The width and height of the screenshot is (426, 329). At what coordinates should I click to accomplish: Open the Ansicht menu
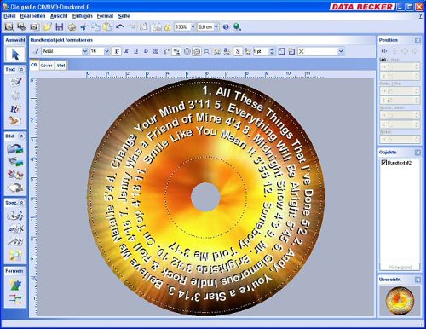[59, 16]
